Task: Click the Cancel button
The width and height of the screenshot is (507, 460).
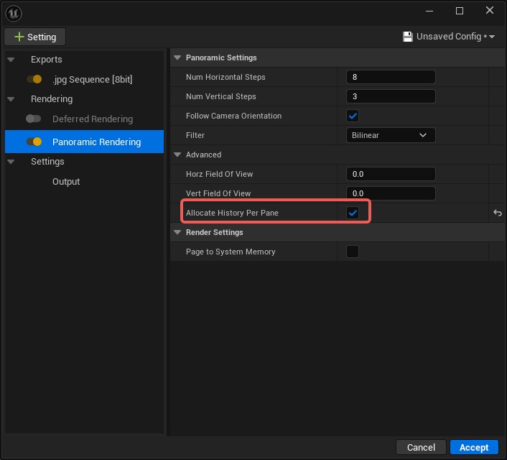Action: (x=421, y=447)
